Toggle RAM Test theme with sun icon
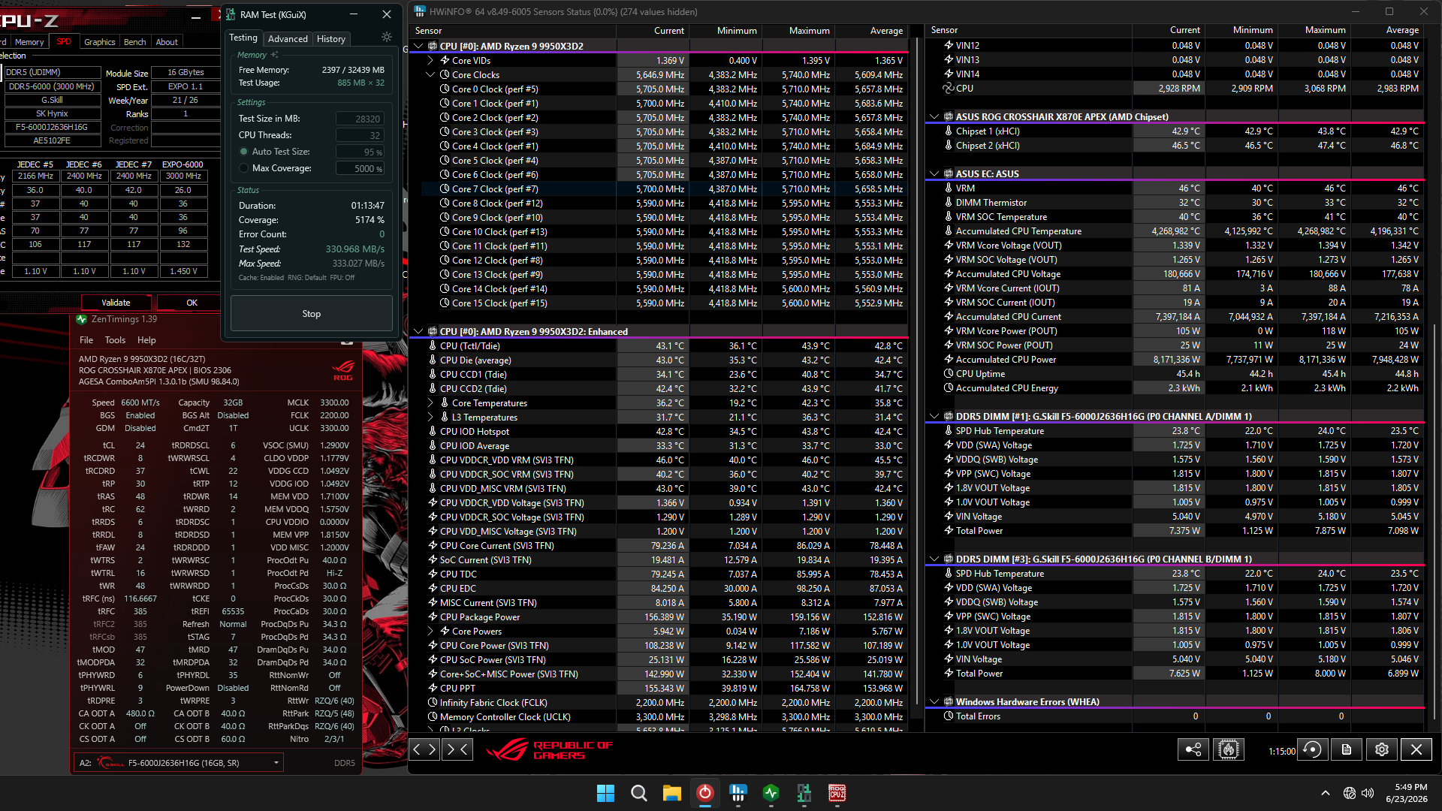 click(387, 38)
